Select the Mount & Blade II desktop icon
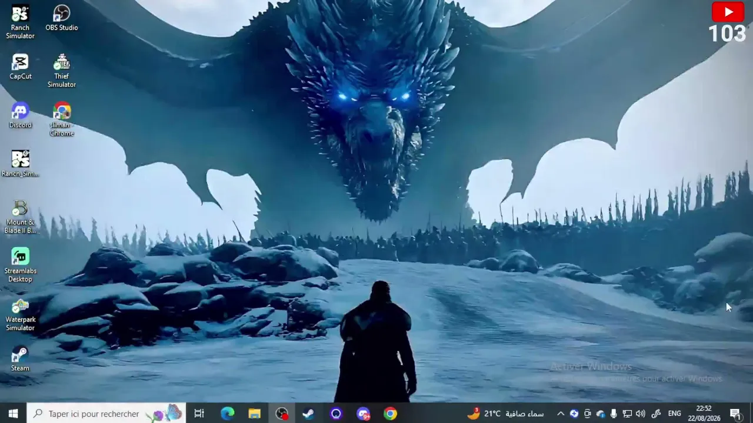Screen dimensions: 753x423 (x=20, y=217)
